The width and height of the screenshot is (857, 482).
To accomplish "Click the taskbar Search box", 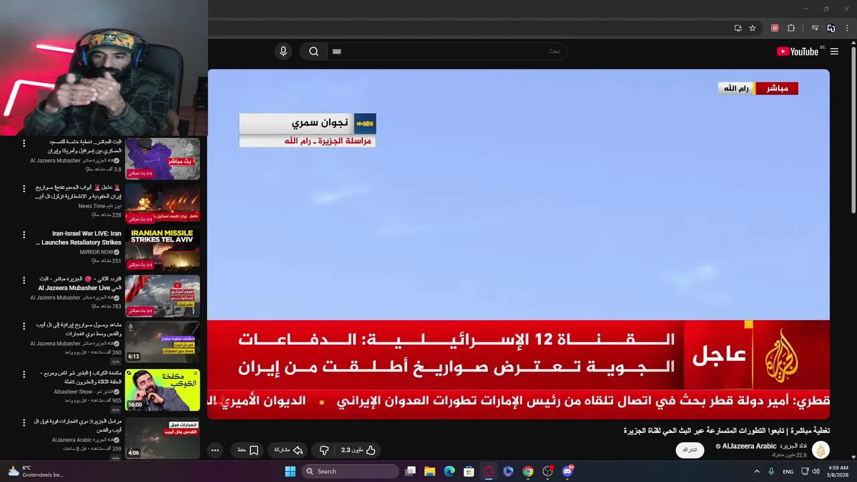I will tap(350, 471).
